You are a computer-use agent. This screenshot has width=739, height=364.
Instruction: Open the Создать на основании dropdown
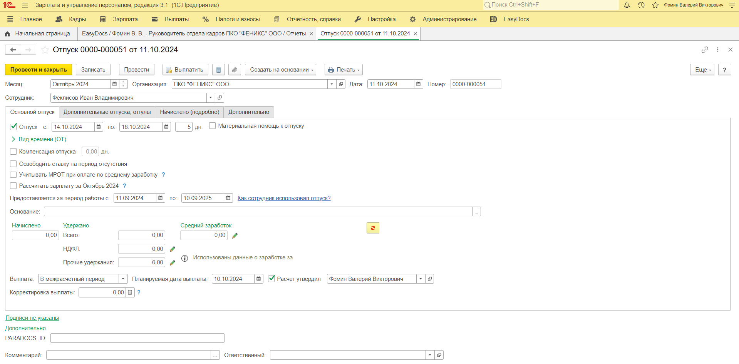(280, 70)
